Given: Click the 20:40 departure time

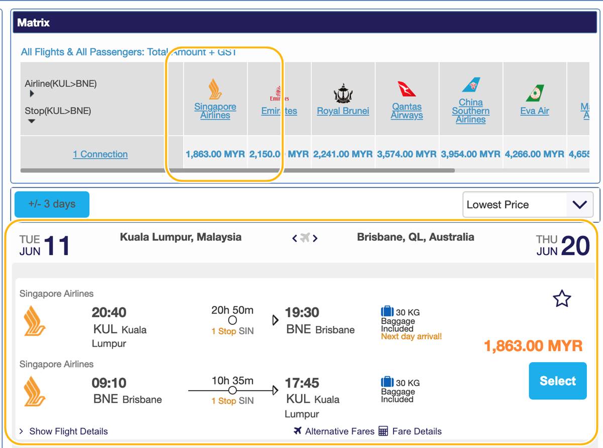Looking at the screenshot, I should click(x=109, y=313).
